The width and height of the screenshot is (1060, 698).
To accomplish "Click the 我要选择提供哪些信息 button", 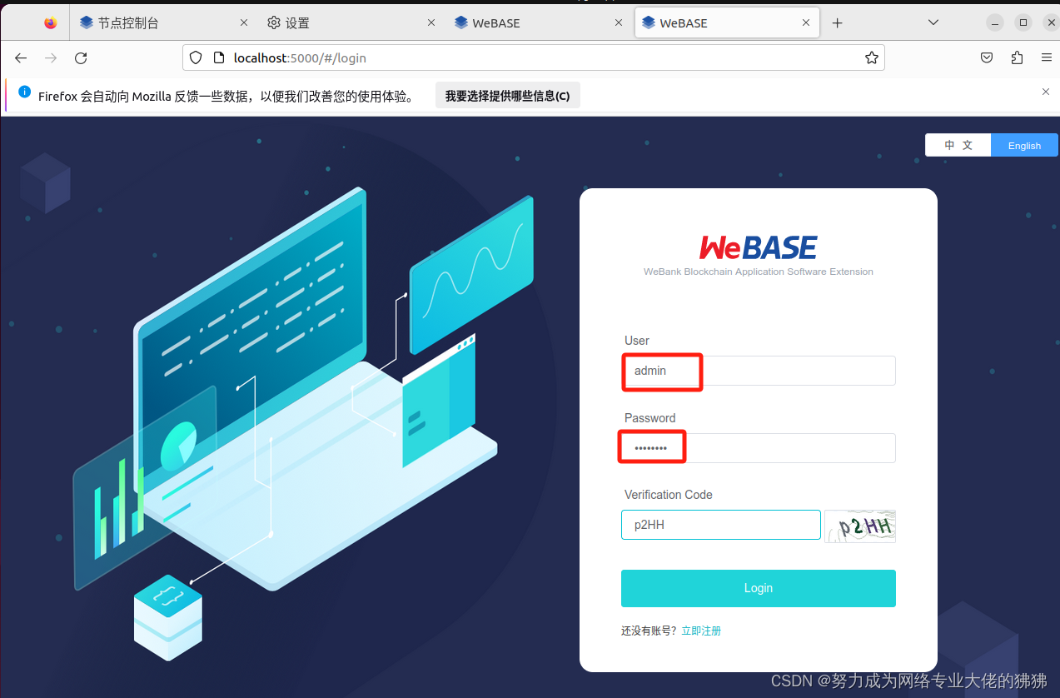I will pyautogui.click(x=507, y=95).
